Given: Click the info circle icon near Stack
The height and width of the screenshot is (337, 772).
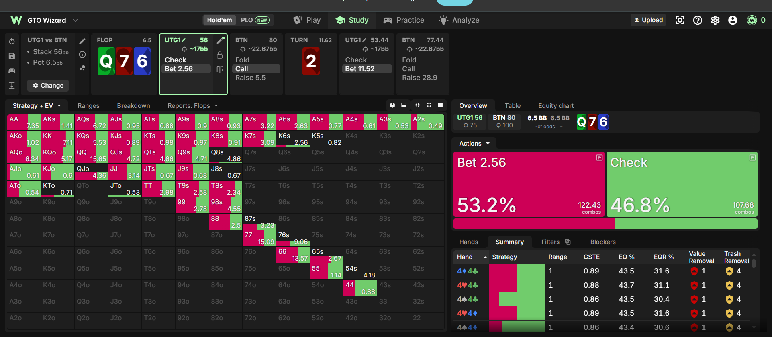Looking at the screenshot, I should (82, 54).
